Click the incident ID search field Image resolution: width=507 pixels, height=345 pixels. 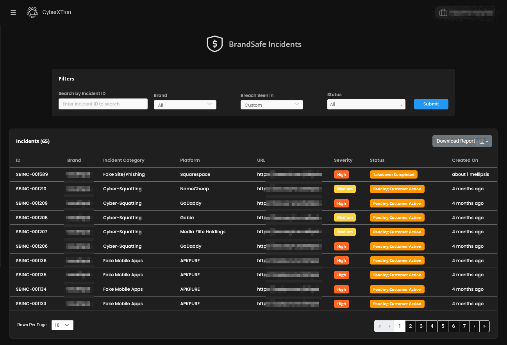click(x=103, y=104)
